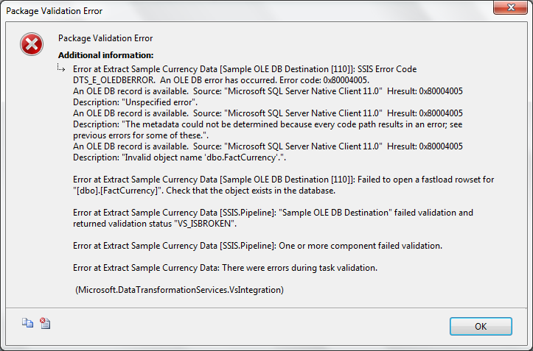The image size is (533, 351).
Task: Click the 'Package Validation Error' heading text
Action: click(105, 38)
